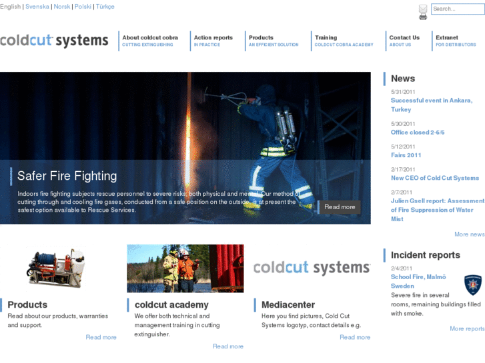The width and height of the screenshot is (485, 363).
Task: Switch language to Türkçe
Action: tap(105, 7)
